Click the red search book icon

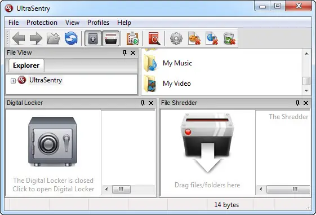coord(154,38)
